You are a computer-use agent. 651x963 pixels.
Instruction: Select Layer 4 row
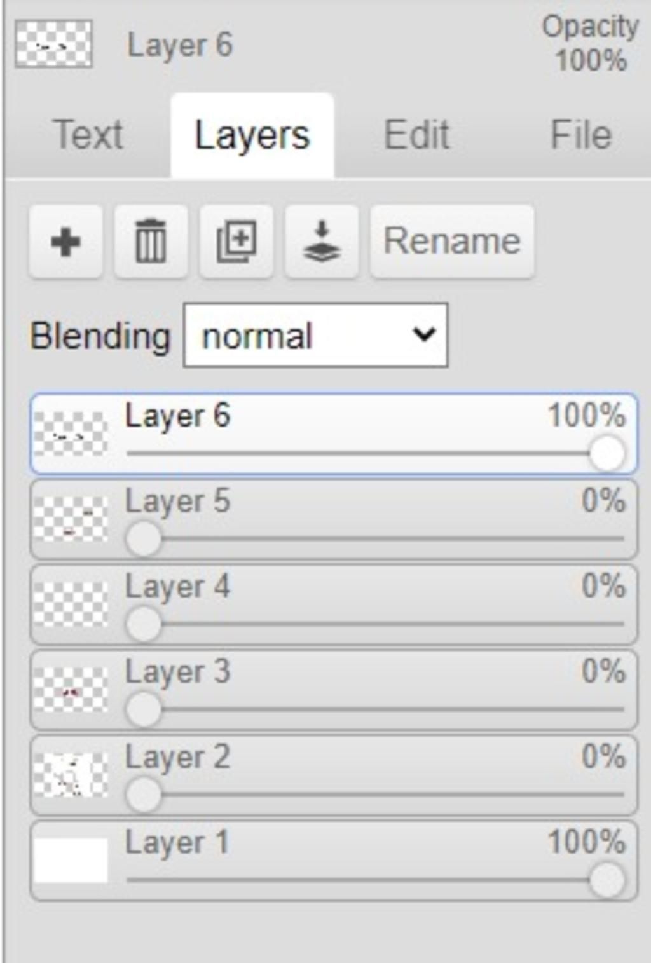tap(334, 605)
